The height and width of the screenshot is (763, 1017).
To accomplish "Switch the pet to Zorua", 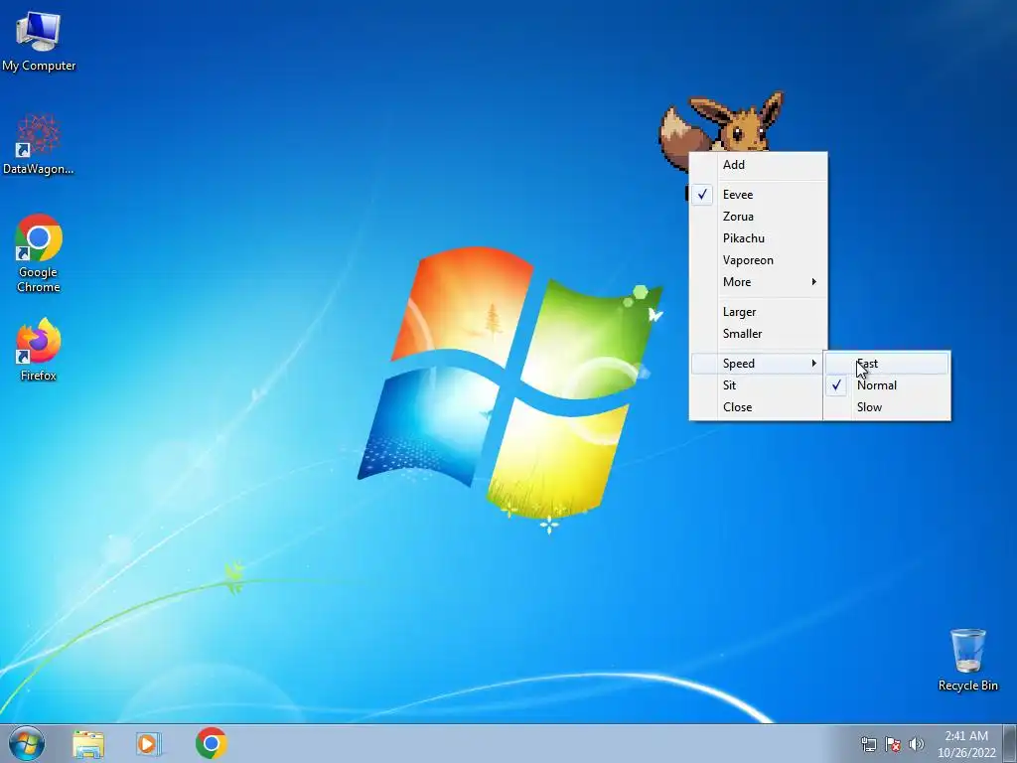I will point(759,217).
